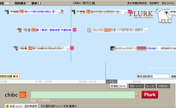Click 登出 [chibc] to log out
Viewport: 176px width, 108px height.
[x=168, y=3]
